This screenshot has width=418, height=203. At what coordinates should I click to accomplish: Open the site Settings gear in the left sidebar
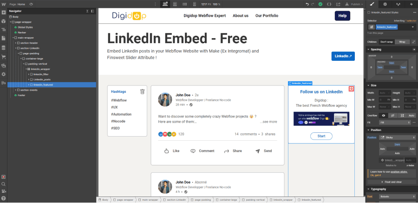point(3,74)
